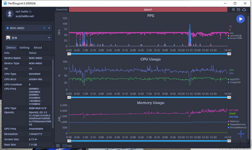252x150 pixels.
Task: Maximize the PerfDog window
Action: (x=235, y=3)
